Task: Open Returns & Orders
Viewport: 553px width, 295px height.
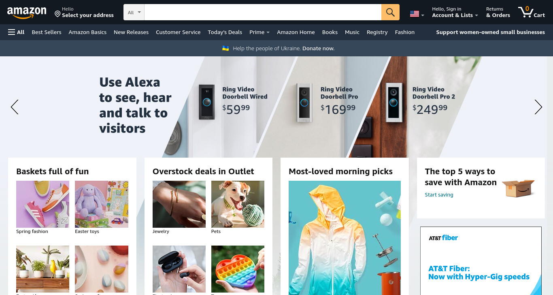Action: tap(498, 12)
